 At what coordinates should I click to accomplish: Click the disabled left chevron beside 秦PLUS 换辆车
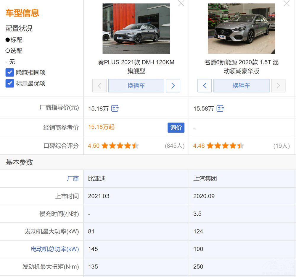coord(99,86)
